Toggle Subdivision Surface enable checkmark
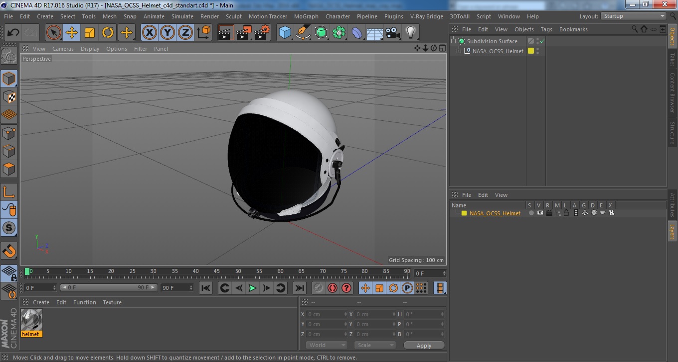Viewport: 678px width, 362px height. 542,41
